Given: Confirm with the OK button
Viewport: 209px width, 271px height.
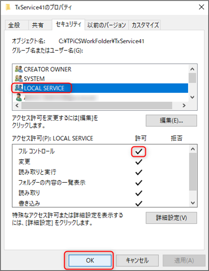Looking at the screenshot, I should tap(90, 260).
